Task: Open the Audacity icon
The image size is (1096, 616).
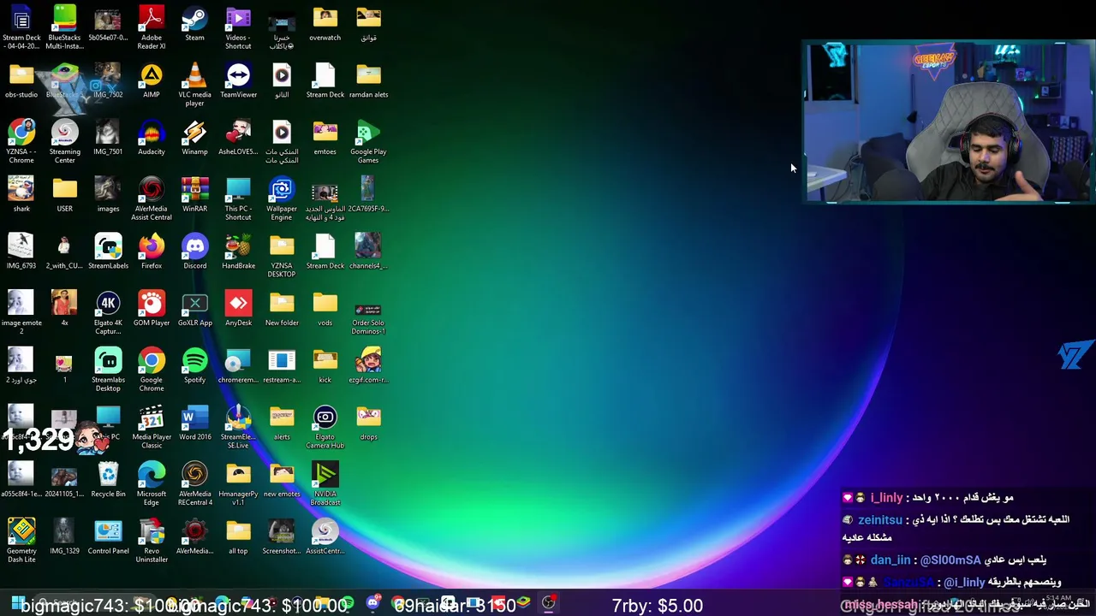Action: (152, 138)
